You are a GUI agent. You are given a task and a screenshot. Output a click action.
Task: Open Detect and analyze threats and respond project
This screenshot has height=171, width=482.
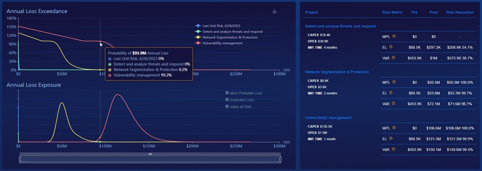(x=340, y=26)
